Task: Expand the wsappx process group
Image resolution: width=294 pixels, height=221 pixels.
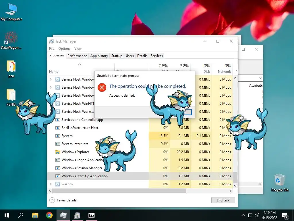Action: click(51, 184)
